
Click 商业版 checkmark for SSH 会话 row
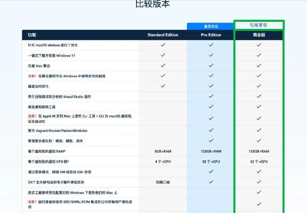click(259, 171)
